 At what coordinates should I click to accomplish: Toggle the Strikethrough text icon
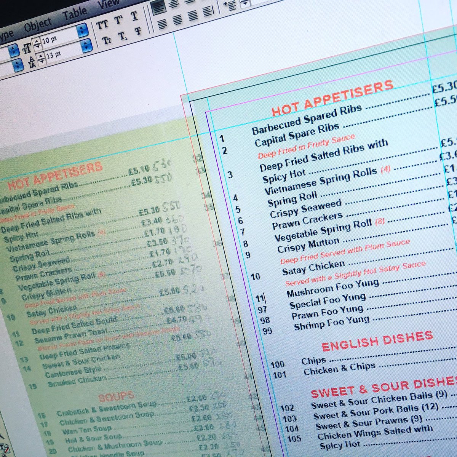(x=138, y=31)
